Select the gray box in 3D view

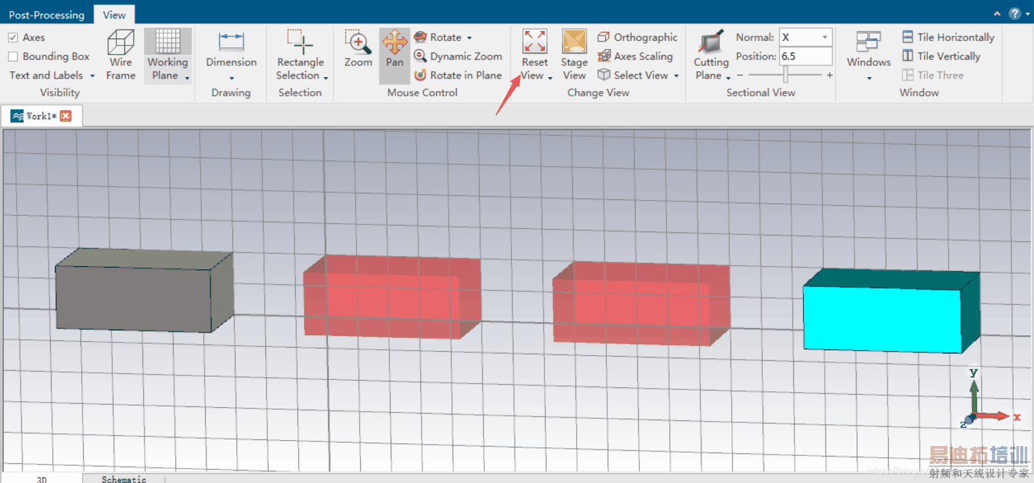coord(144,291)
